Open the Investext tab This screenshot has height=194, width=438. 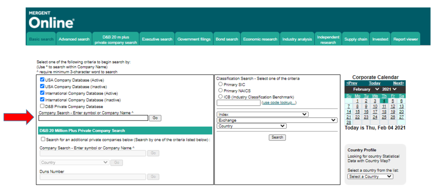coord(380,39)
